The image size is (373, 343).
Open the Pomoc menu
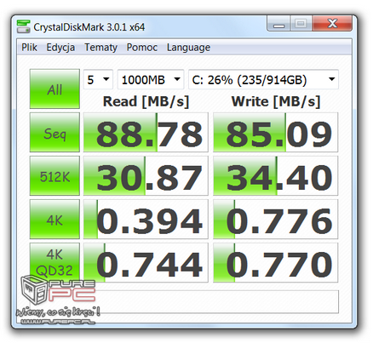pyautogui.click(x=142, y=47)
